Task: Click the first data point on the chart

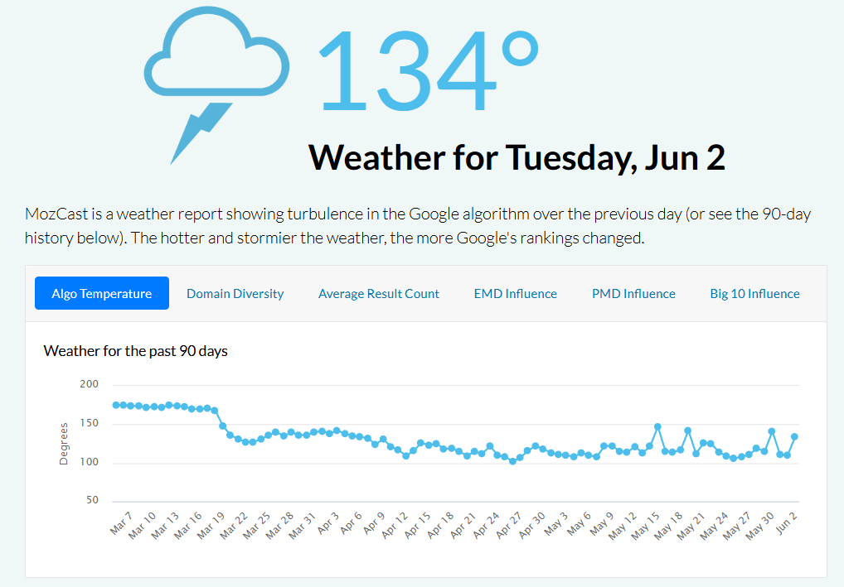Action: [x=116, y=405]
